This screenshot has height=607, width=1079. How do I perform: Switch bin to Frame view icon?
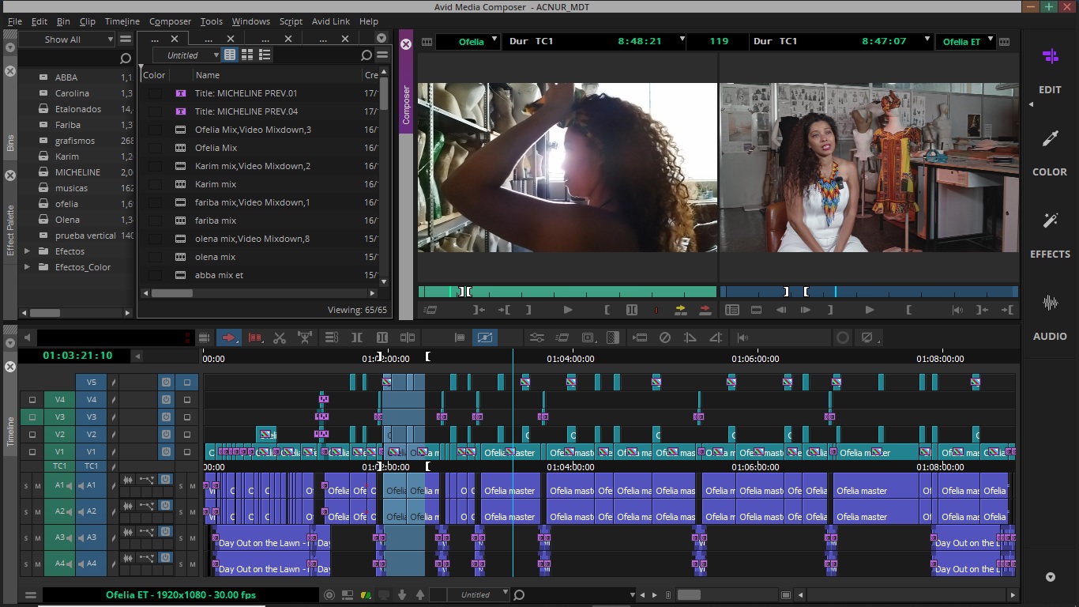(x=247, y=55)
